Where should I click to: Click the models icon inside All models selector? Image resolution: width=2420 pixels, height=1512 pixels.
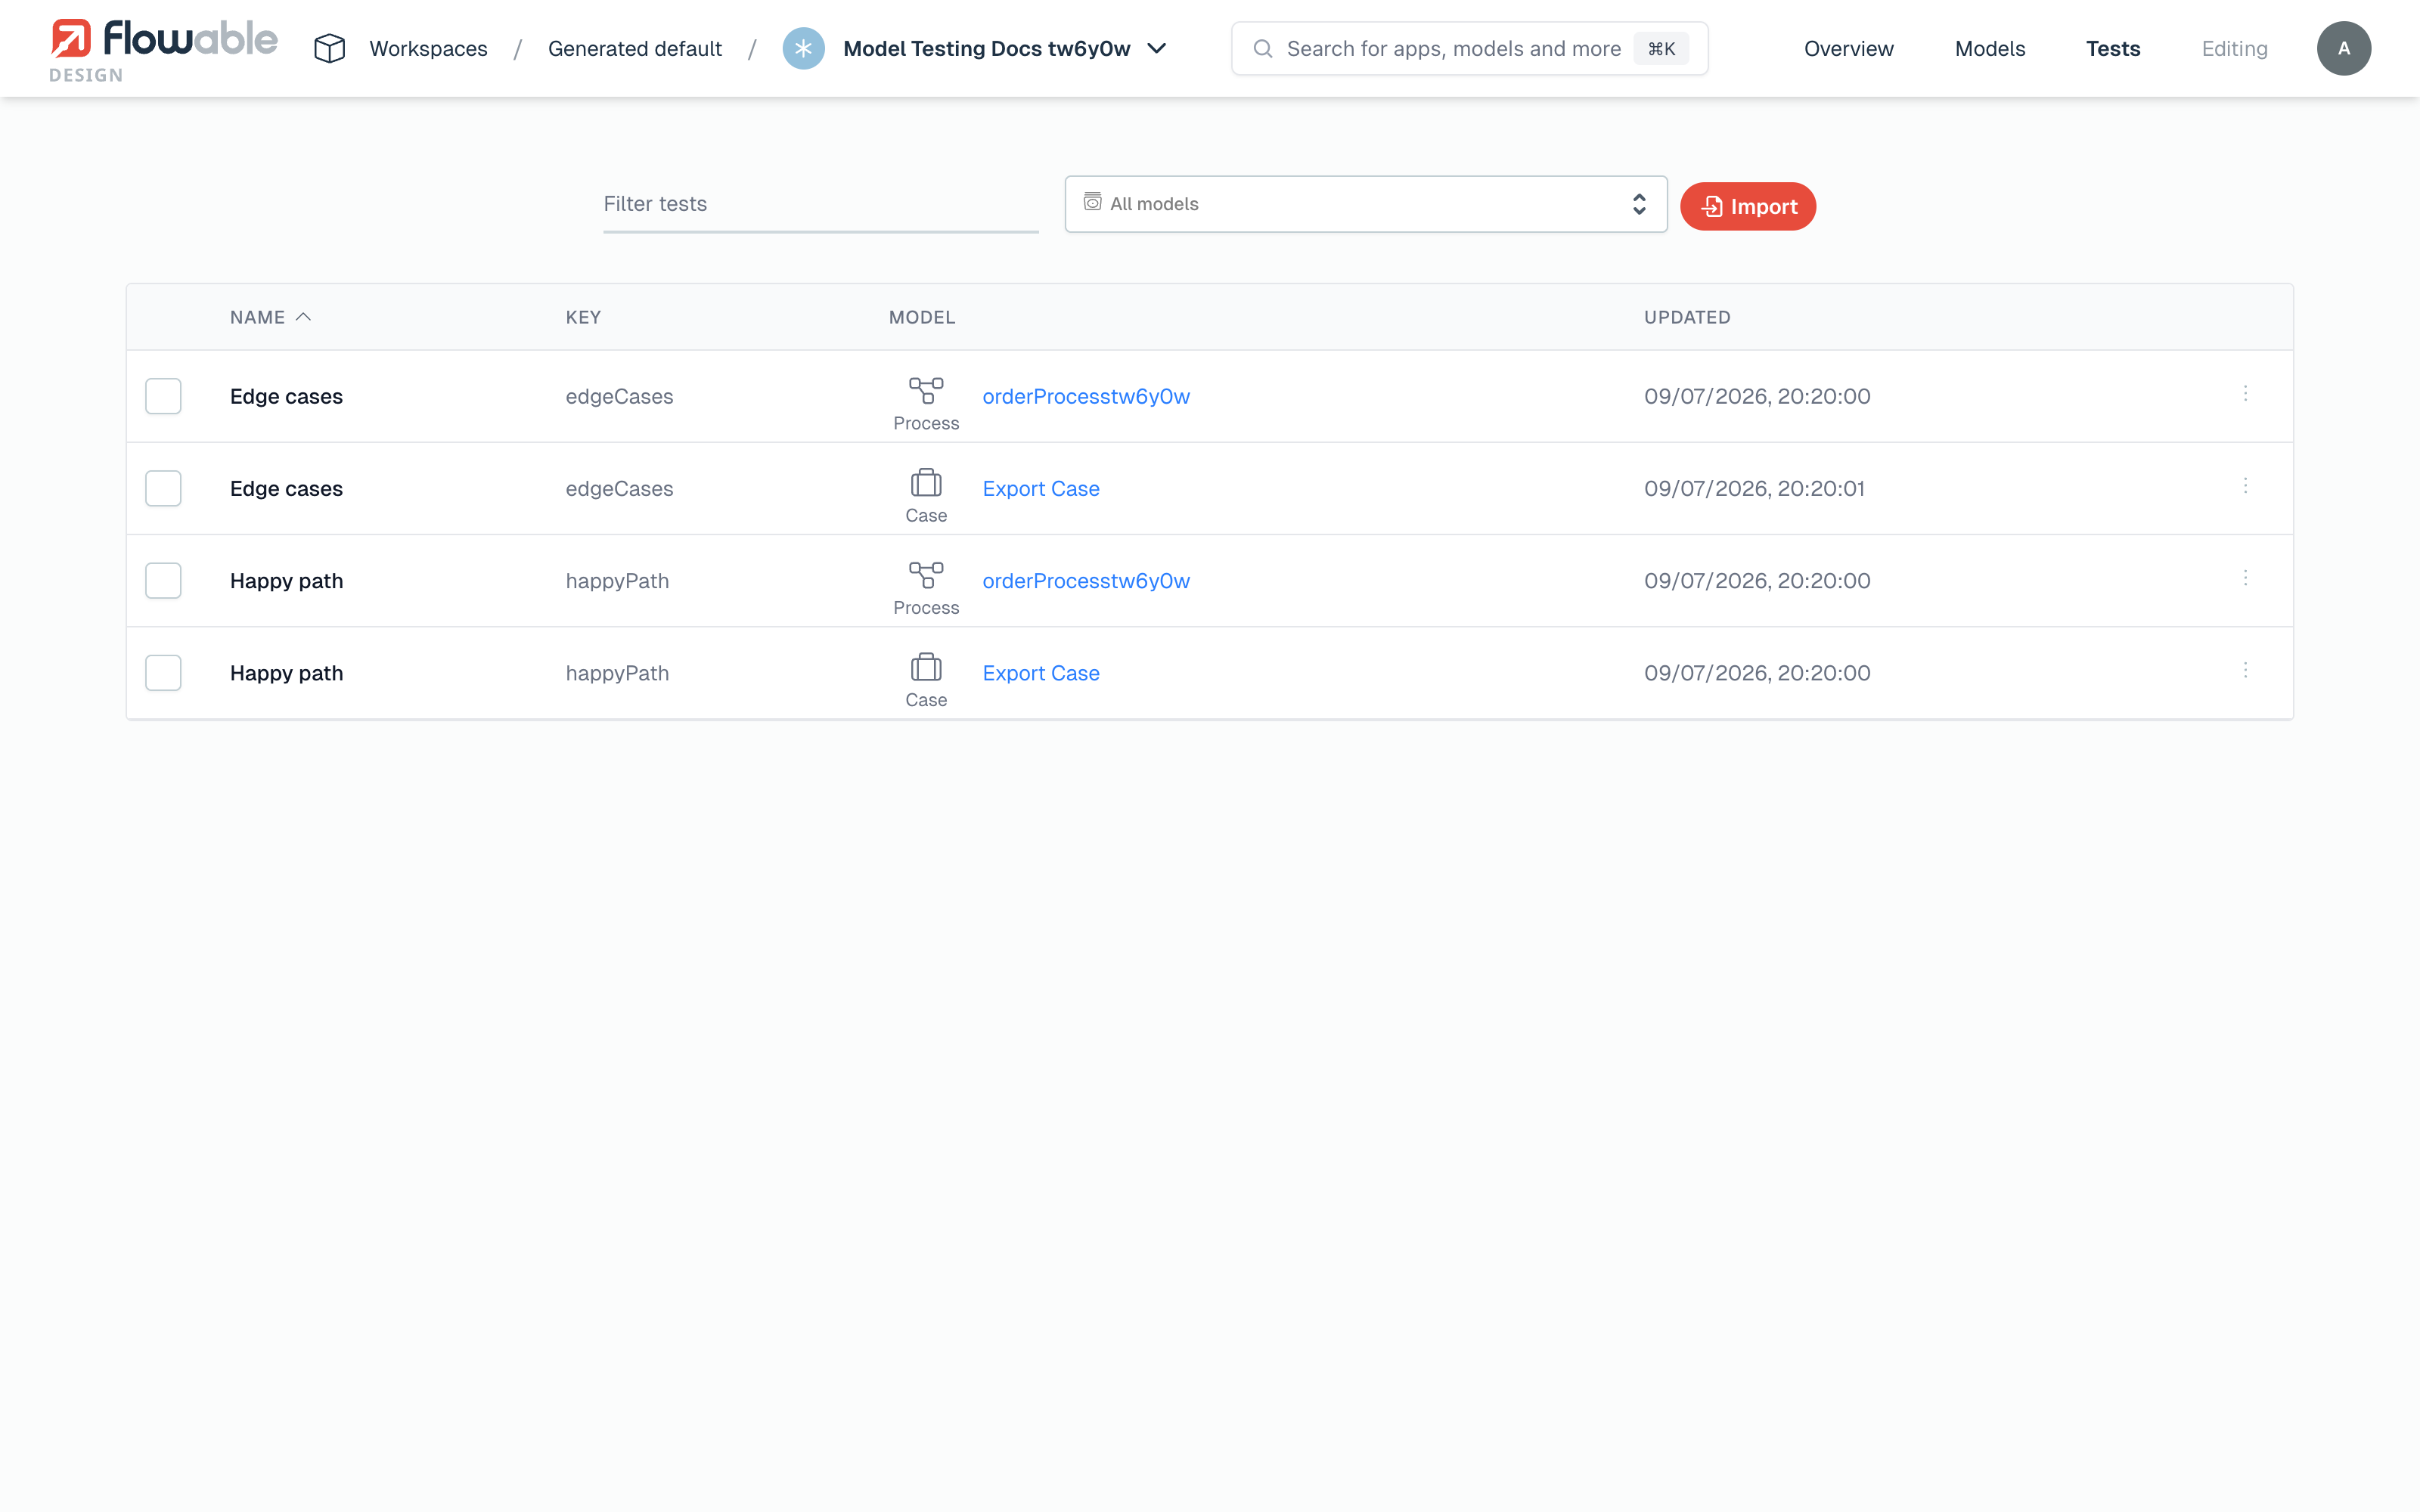(x=1093, y=202)
